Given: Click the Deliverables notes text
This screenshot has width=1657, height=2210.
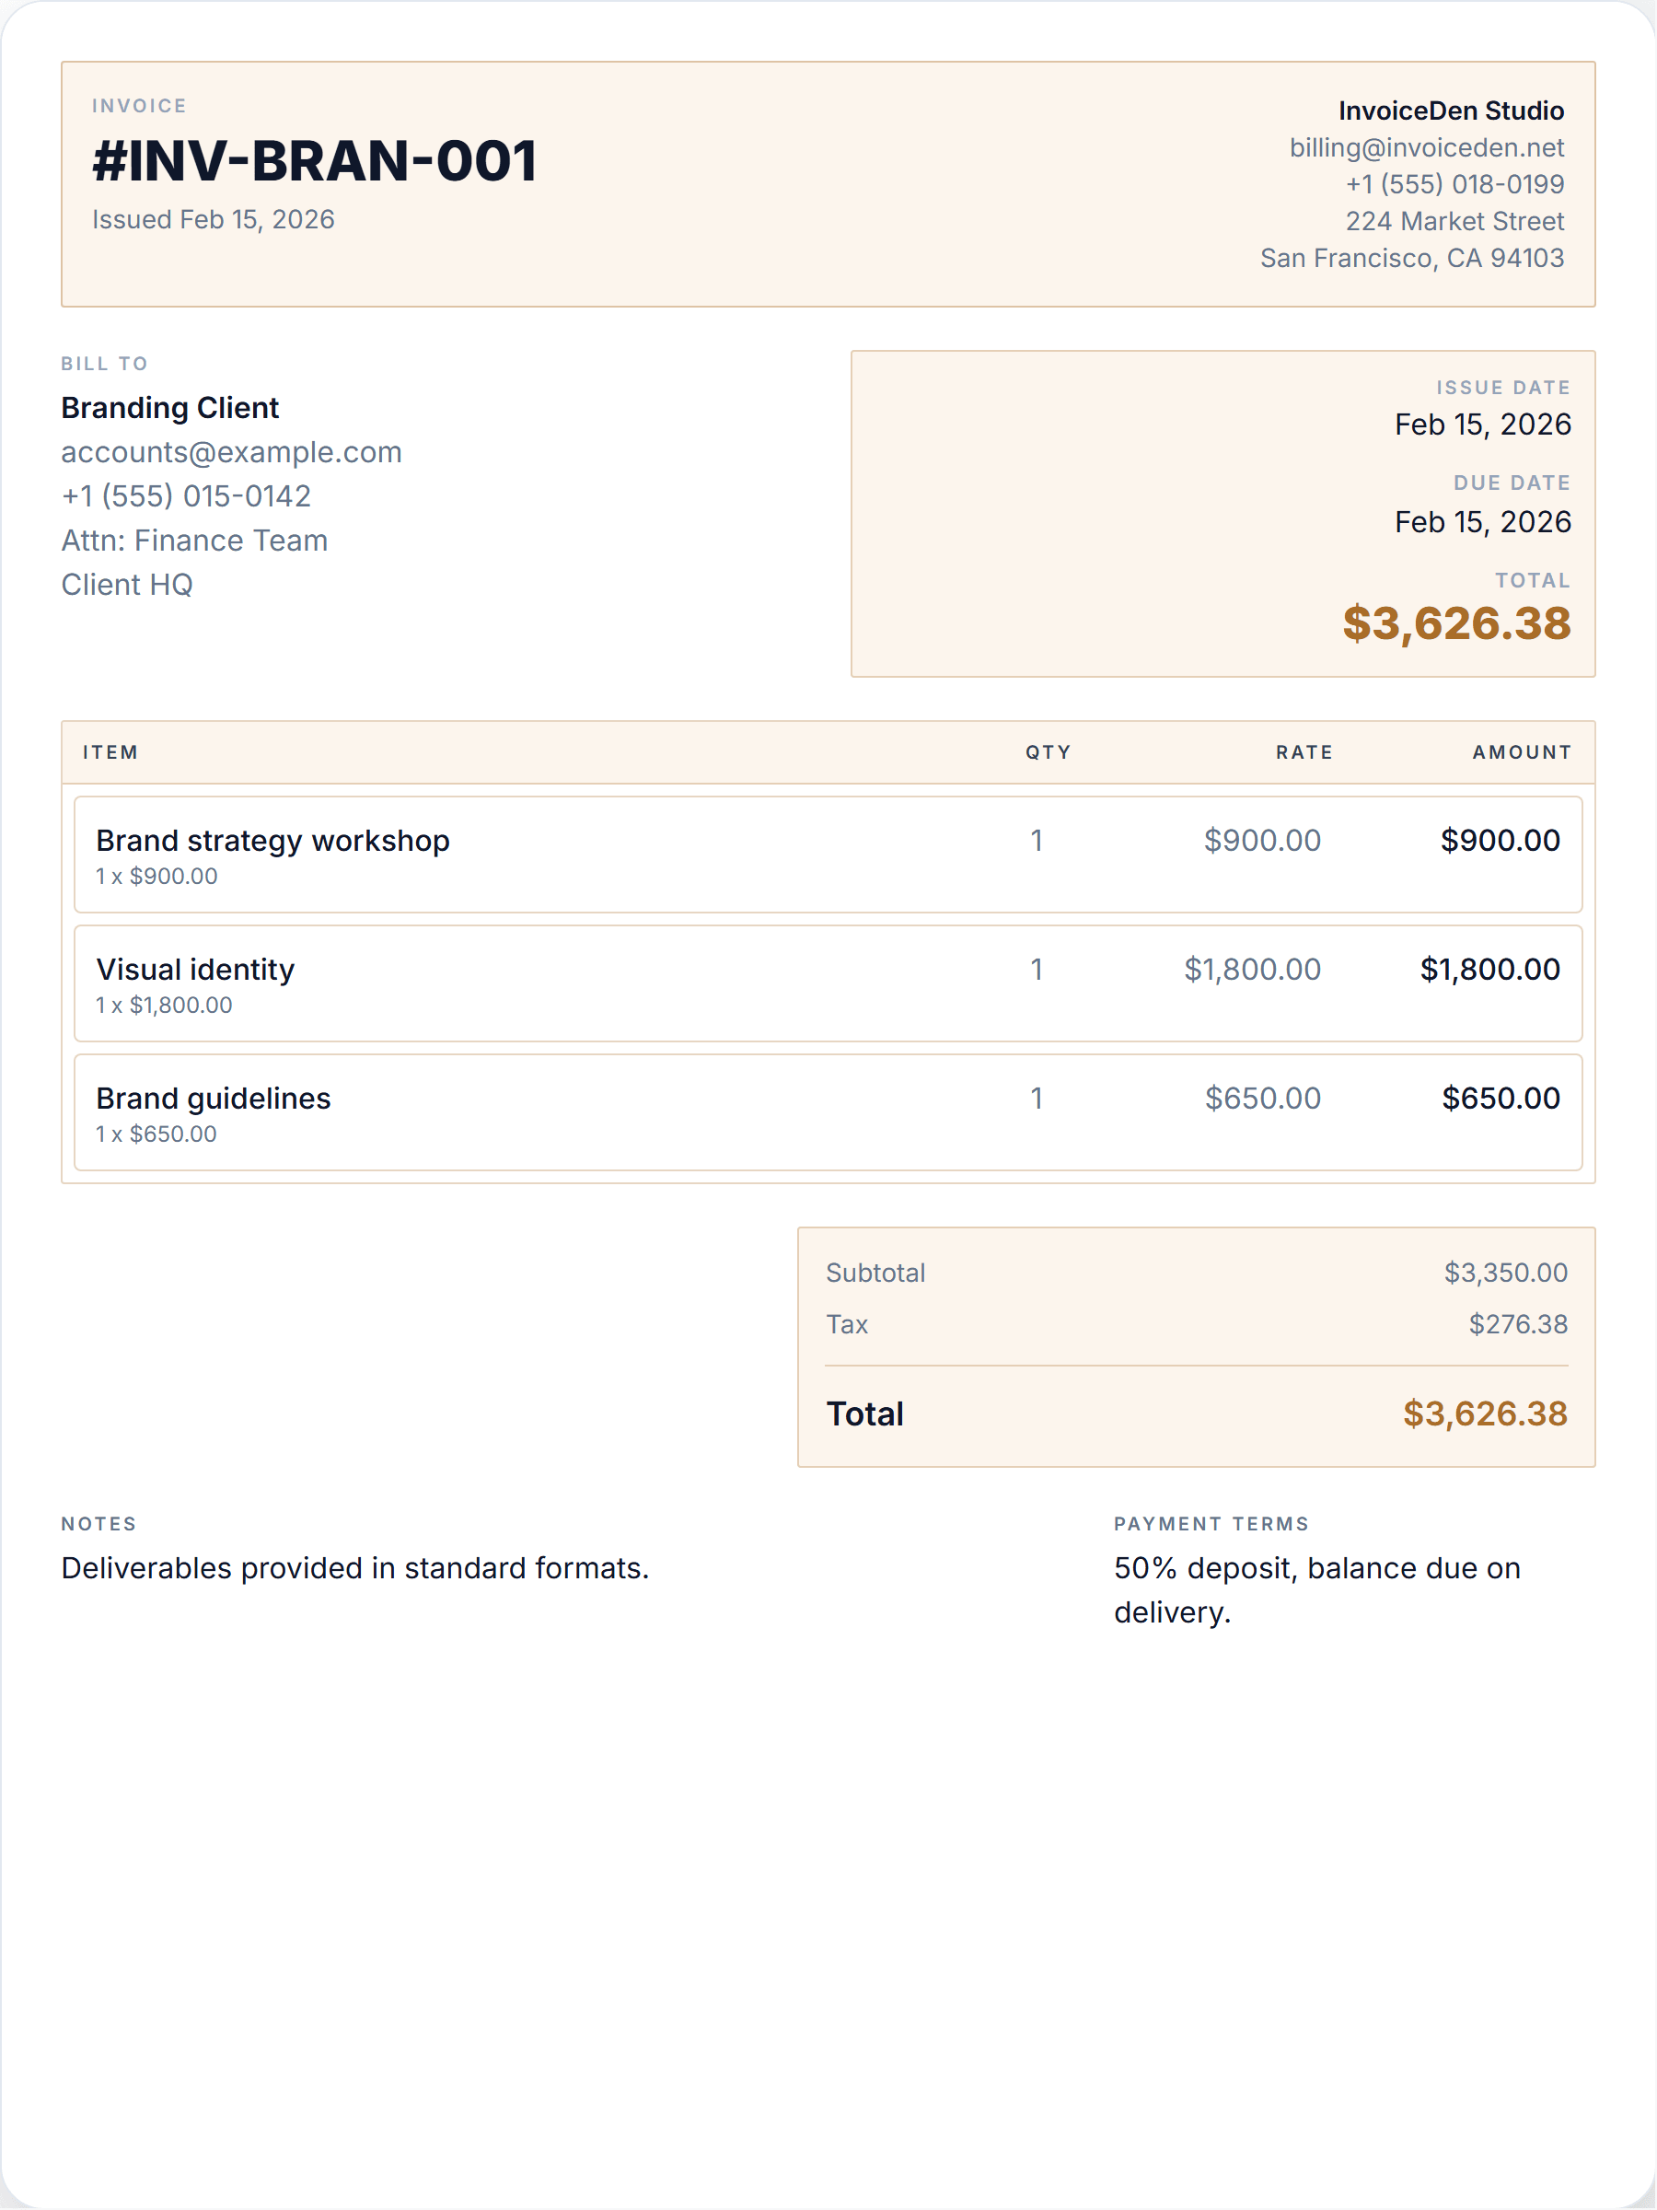Looking at the screenshot, I should point(354,1568).
